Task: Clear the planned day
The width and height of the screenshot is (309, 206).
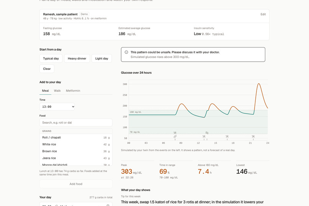Action: tap(47, 69)
